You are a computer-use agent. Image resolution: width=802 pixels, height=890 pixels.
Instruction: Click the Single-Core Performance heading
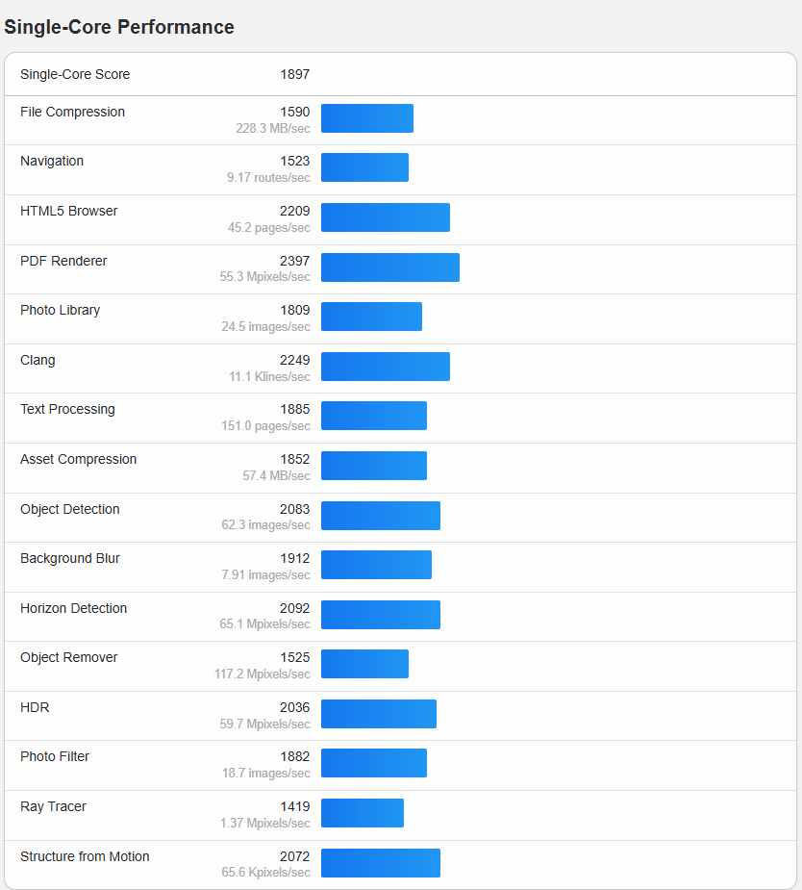click(x=119, y=27)
